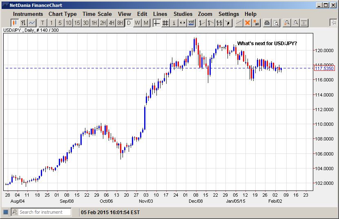The width and height of the screenshot is (339, 219).
Task: Click the pin icon at toolbar right
Action: [333, 23]
